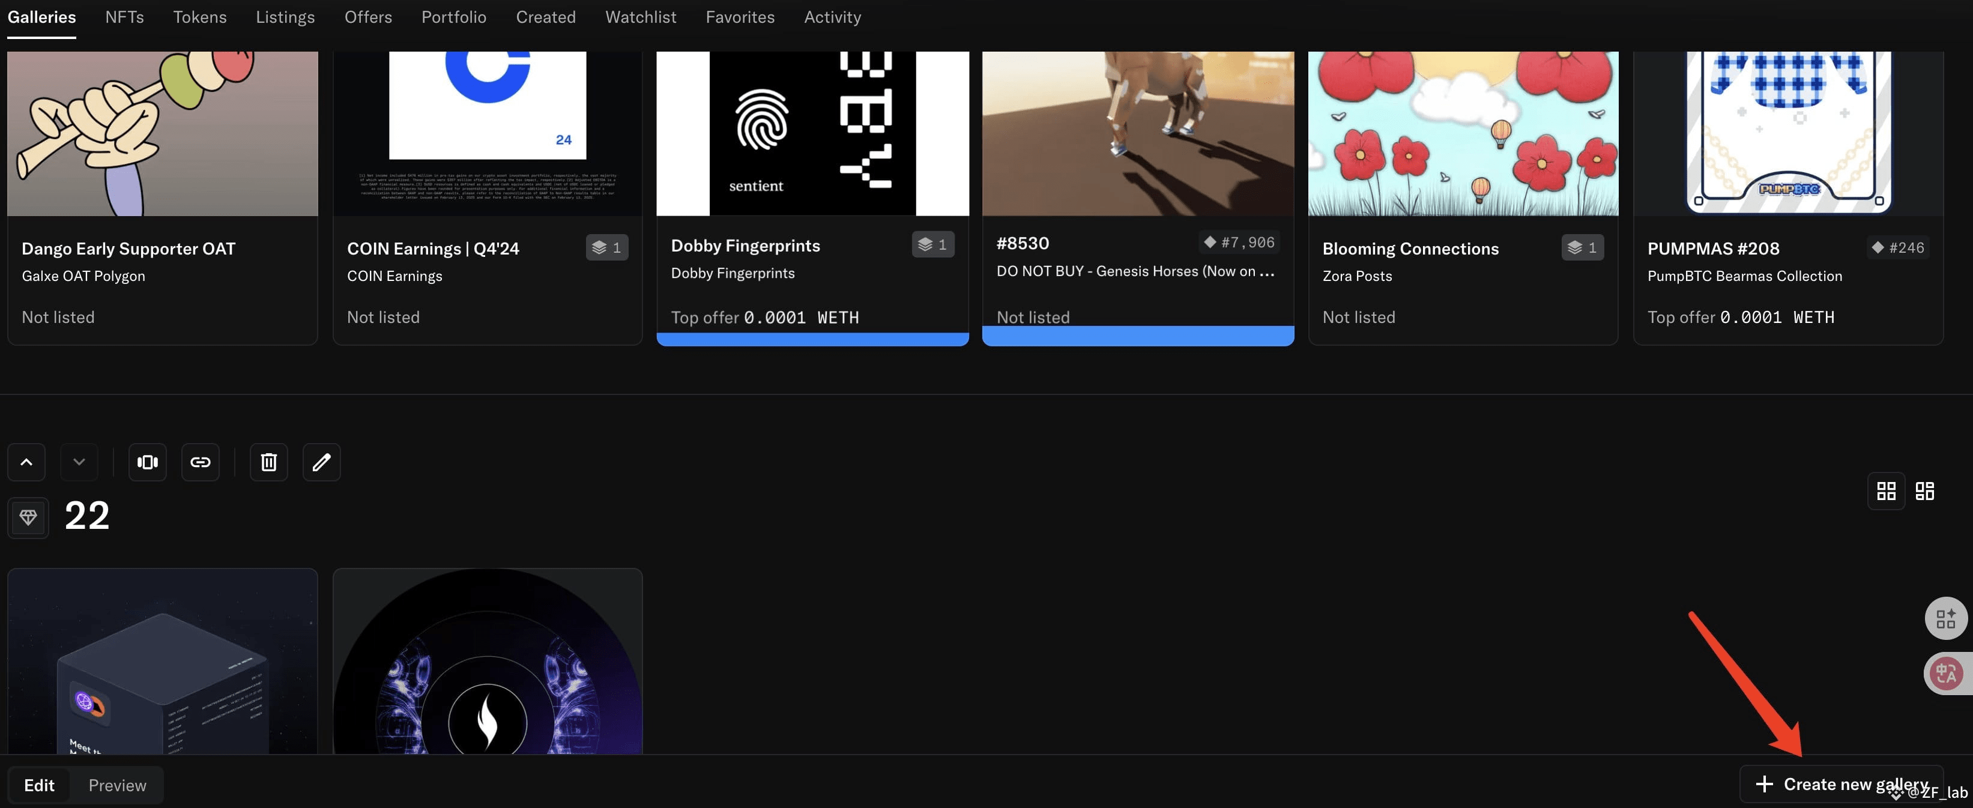Open Dango Early Supporter OAT image

point(162,133)
